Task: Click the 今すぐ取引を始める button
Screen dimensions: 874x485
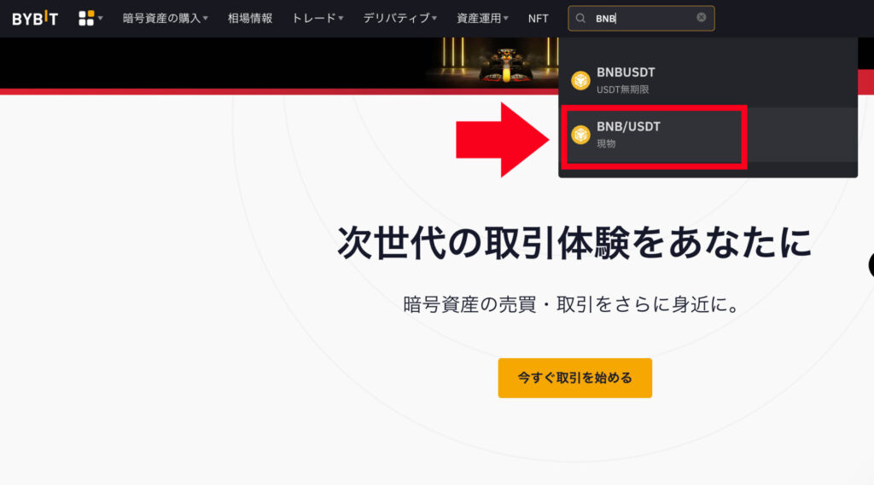Action: pyautogui.click(x=574, y=378)
